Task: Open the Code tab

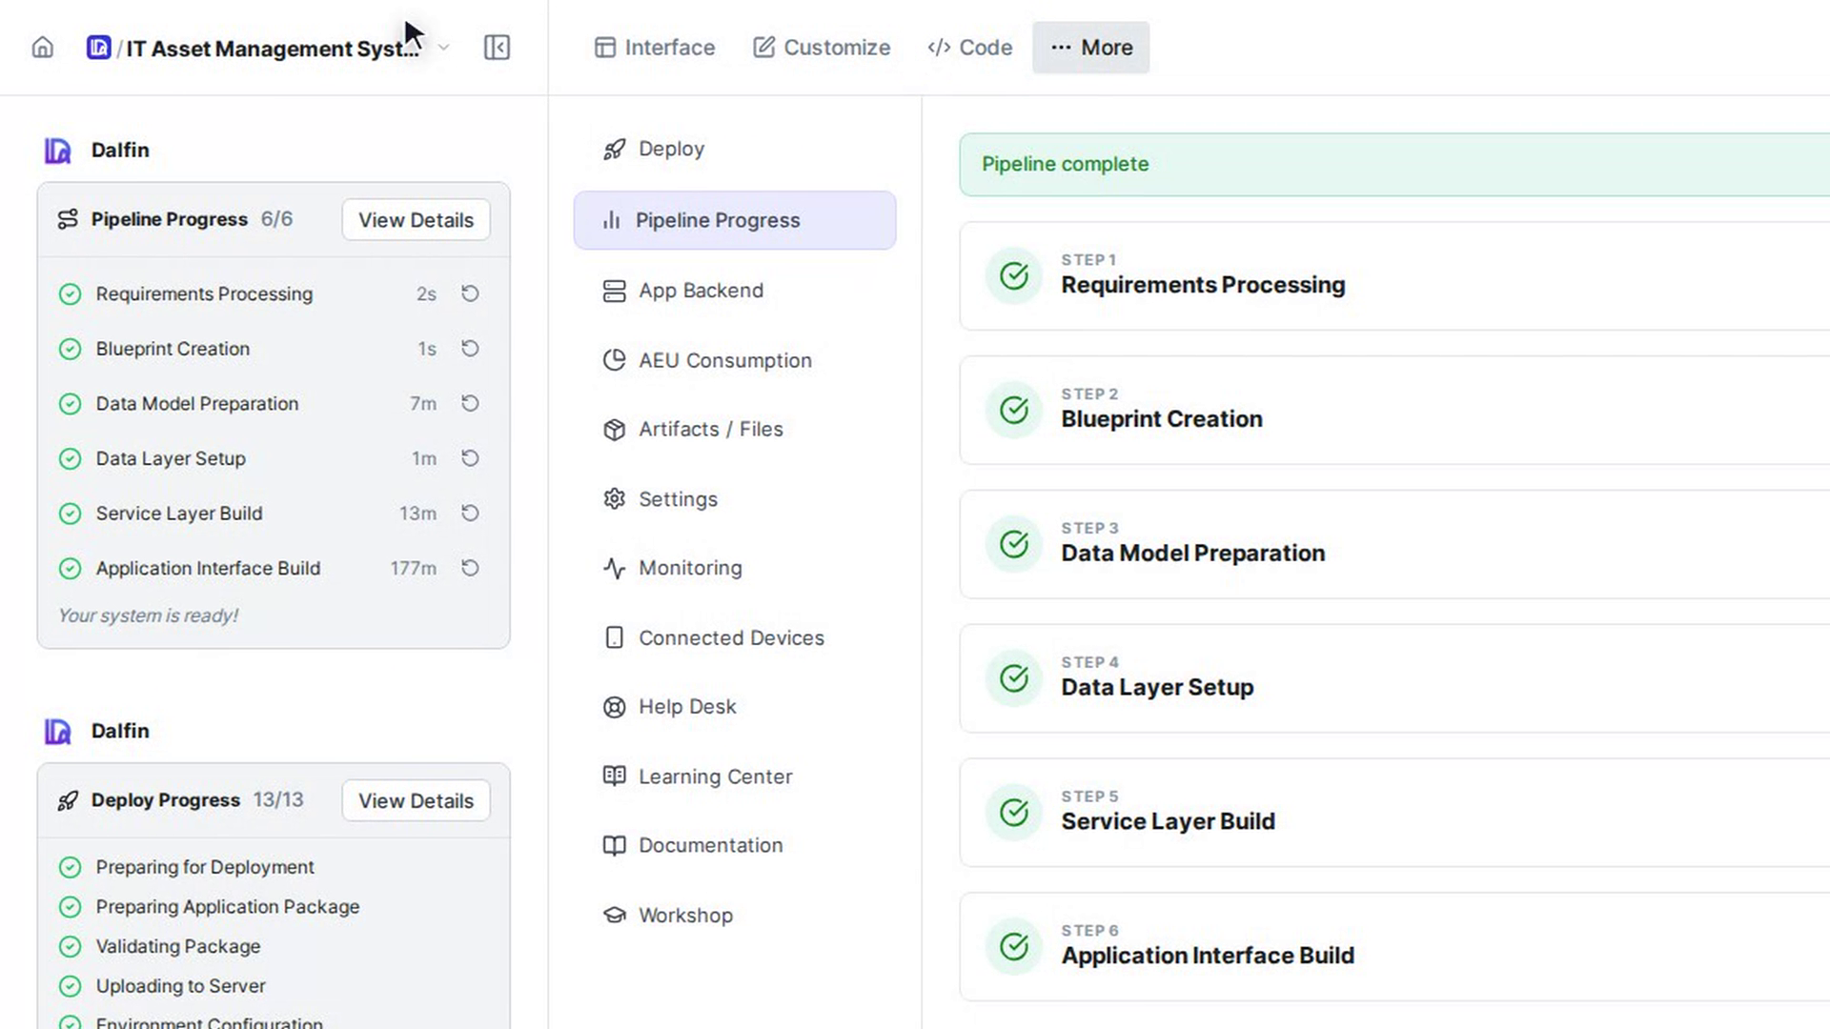Action: point(970,48)
